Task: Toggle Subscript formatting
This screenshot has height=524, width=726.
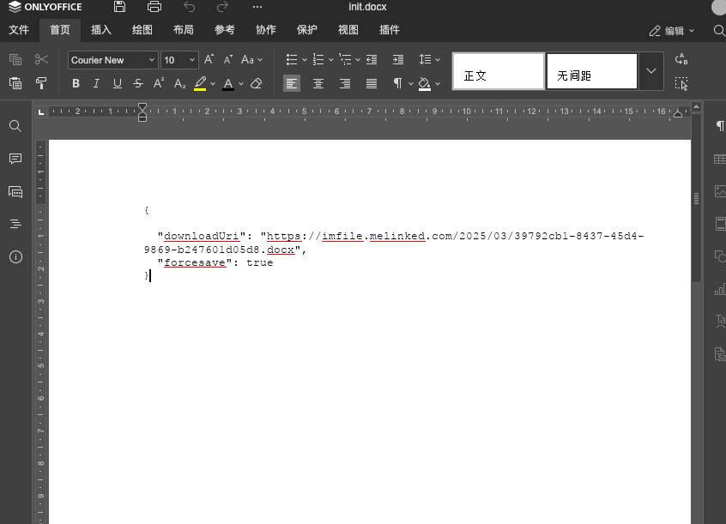Action: pyautogui.click(x=179, y=83)
